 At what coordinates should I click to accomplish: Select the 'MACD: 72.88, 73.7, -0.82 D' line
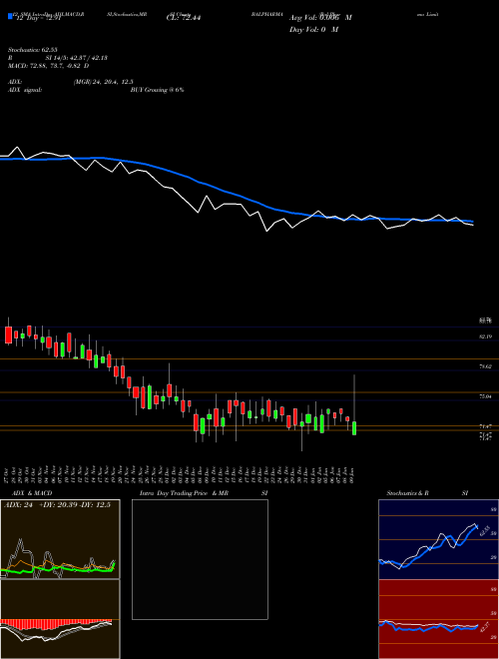(x=48, y=66)
